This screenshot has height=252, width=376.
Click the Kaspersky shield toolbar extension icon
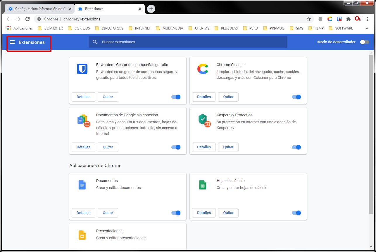[x=320, y=19]
